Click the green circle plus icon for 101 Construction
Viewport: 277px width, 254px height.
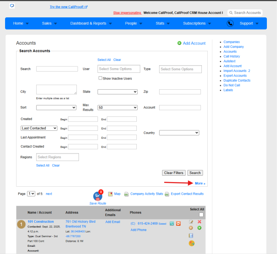click(x=199, y=228)
